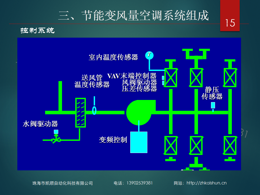The image size is (260, 195).
Task: Click the company name 珠海市凯顺自动化科技有限公司
Action: (x=63, y=183)
